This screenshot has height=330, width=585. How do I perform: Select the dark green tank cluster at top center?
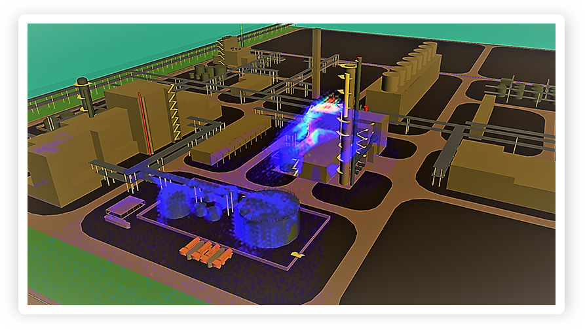click(x=210, y=71)
